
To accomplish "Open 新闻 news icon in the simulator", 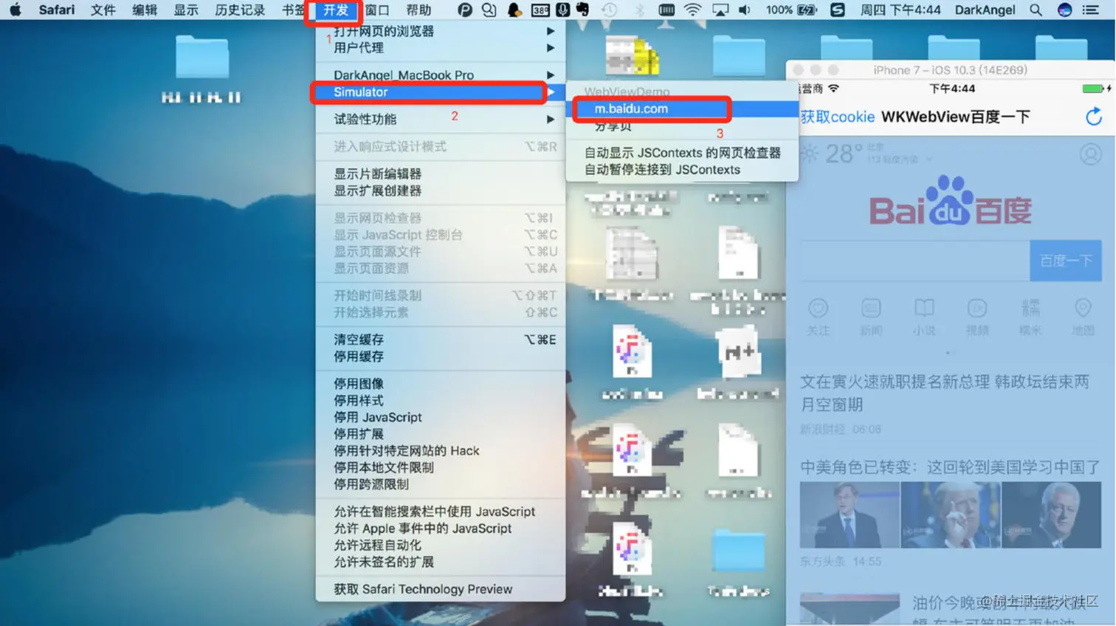I will pyautogui.click(x=871, y=309).
